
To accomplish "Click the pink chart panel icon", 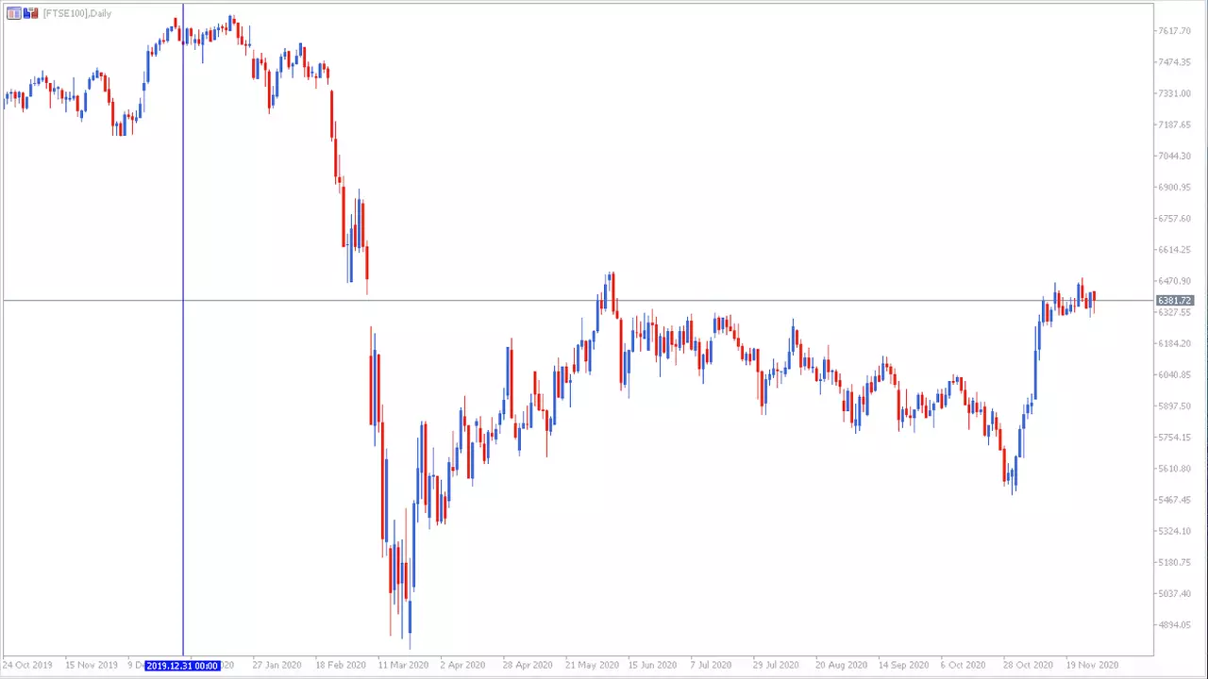I will [12, 13].
